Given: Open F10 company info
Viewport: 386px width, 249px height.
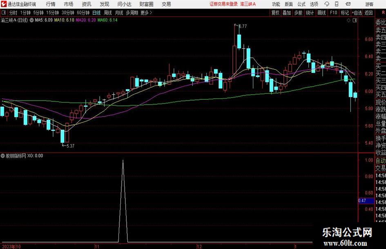Looking at the screenshot, I should coord(333,13).
